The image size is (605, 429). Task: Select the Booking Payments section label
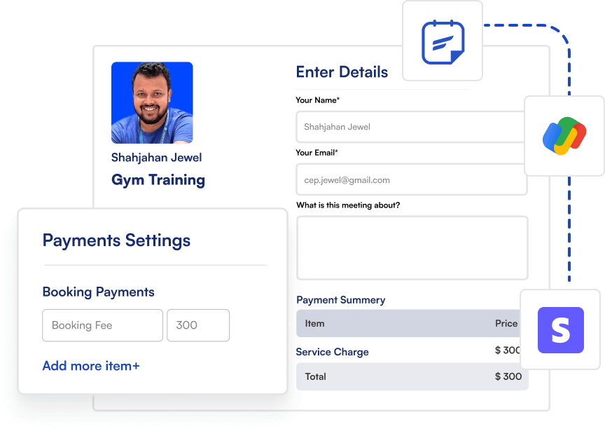(99, 292)
